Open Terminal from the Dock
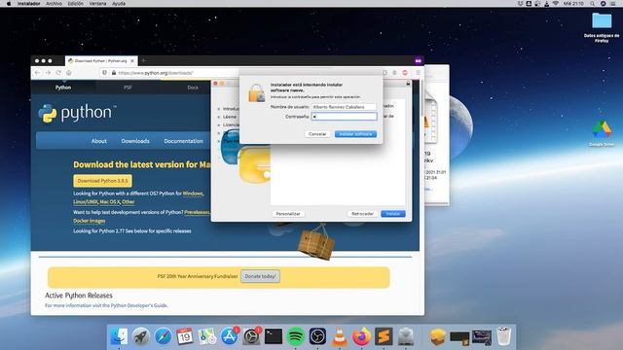The width and height of the screenshot is (623, 350). [x=274, y=336]
